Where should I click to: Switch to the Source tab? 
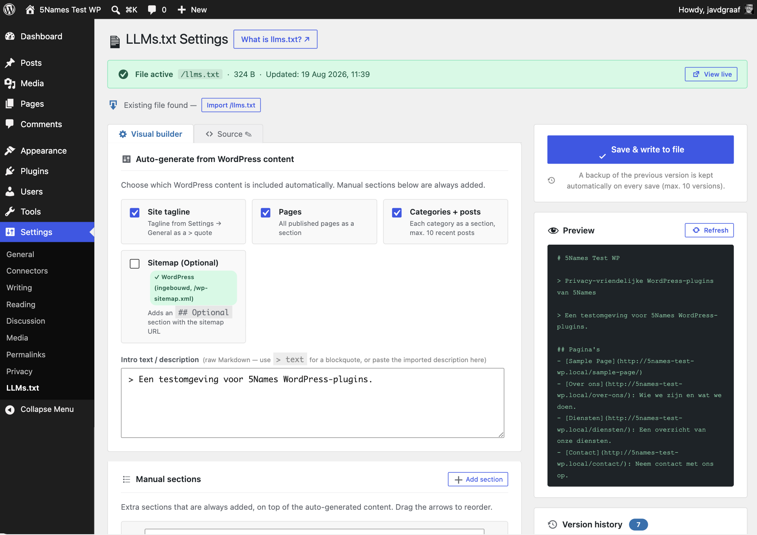[x=228, y=134]
